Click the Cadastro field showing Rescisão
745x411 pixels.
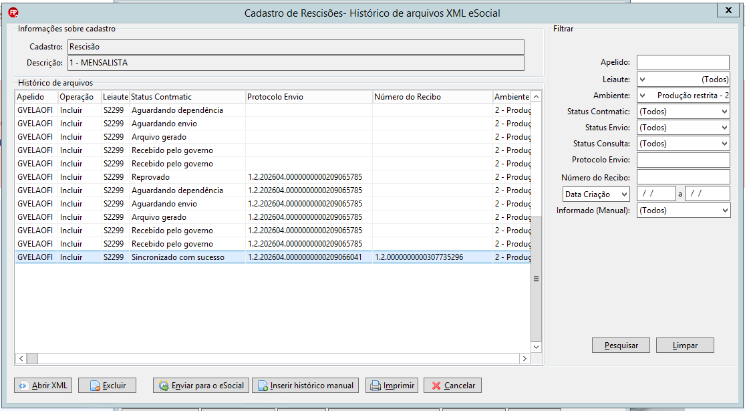pos(296,47)
